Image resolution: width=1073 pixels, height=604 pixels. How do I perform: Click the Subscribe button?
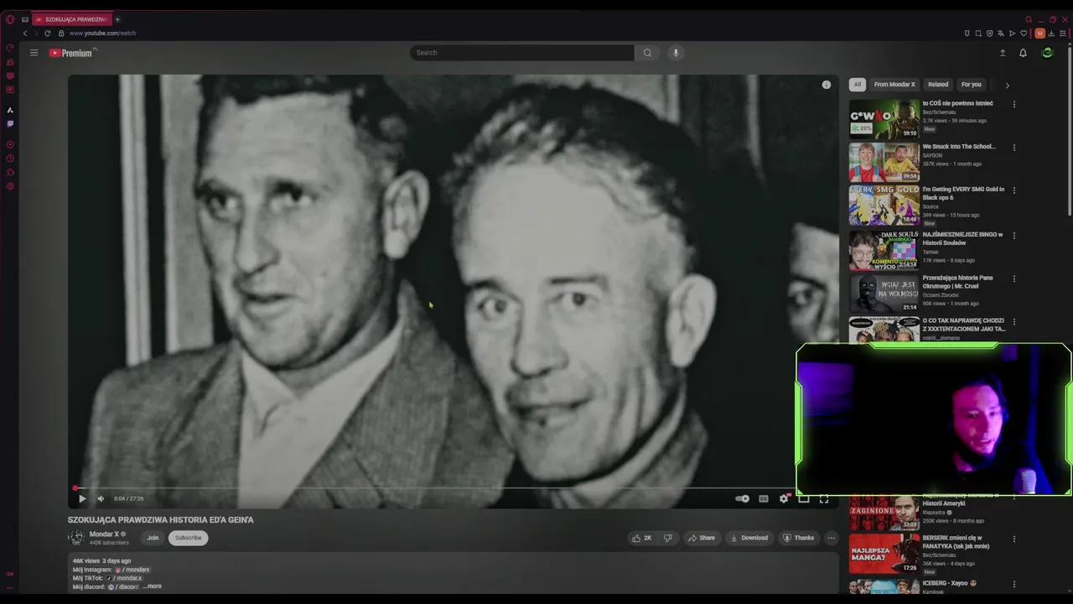[188, 538]
